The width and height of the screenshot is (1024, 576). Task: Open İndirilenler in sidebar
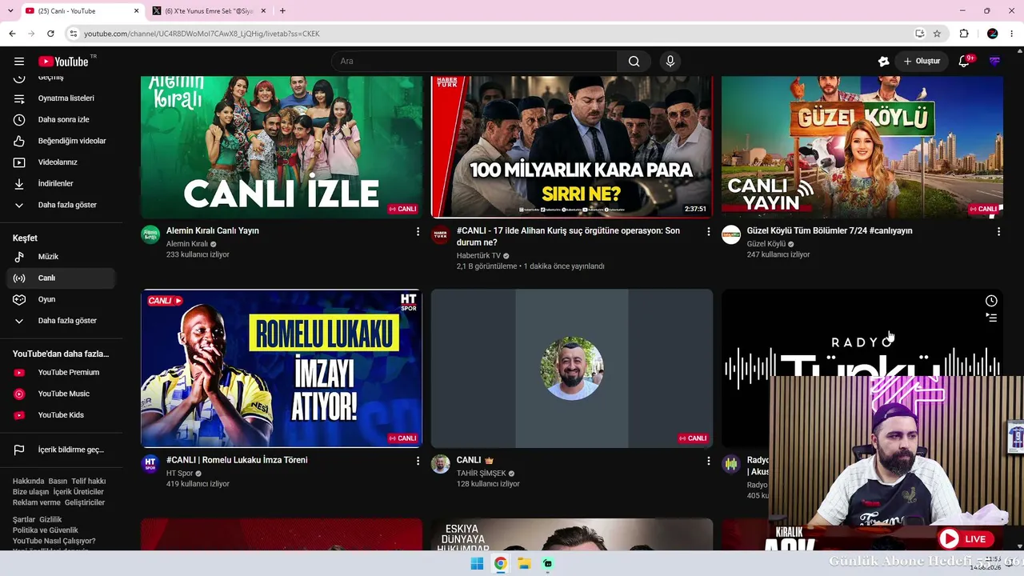point(60,184)
